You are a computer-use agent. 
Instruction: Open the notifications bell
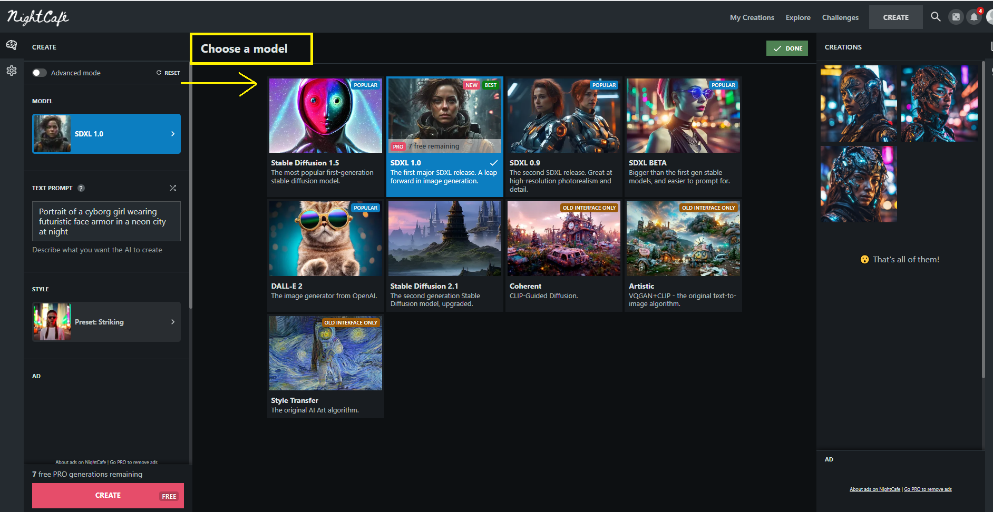pyautogui.click(x=974, y=17)
